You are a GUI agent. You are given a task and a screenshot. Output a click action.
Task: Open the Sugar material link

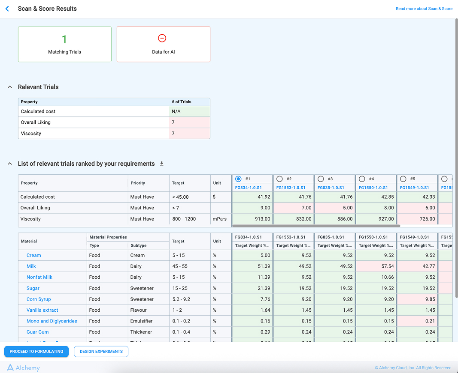[x=33, y=288]
